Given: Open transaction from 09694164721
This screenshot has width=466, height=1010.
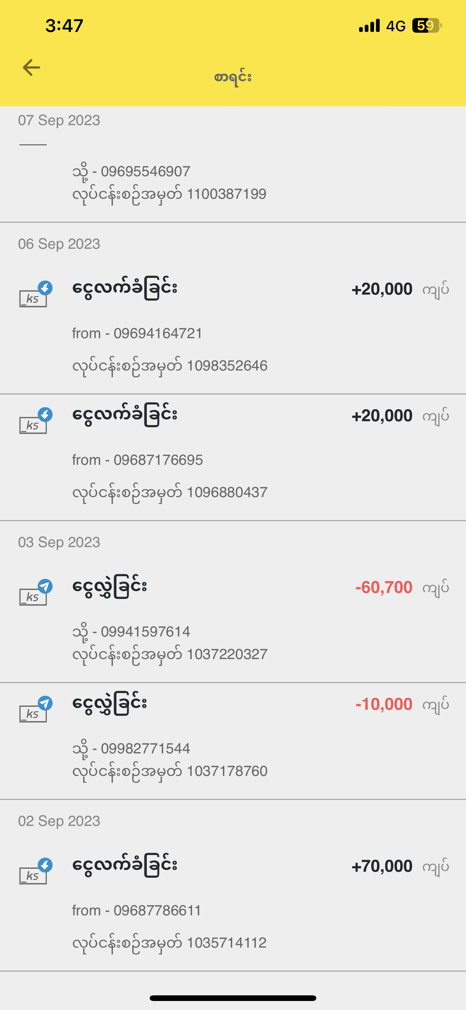Looking at the screenshot, I should click(137, 333).
